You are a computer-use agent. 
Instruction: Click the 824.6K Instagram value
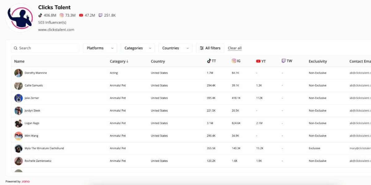[236, 123]
